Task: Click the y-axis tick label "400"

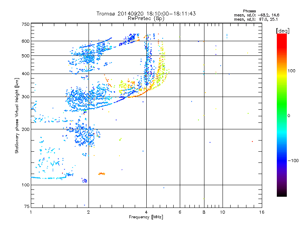Action: pos(25,74)
